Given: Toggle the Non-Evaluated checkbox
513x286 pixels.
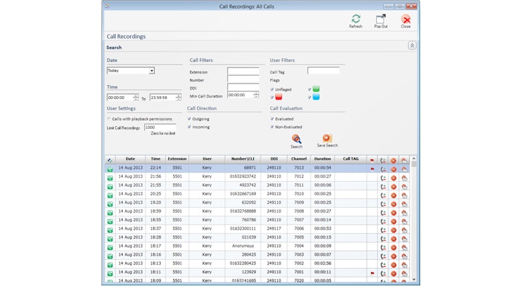Looking at the screenshot, I should coord(272,127).
